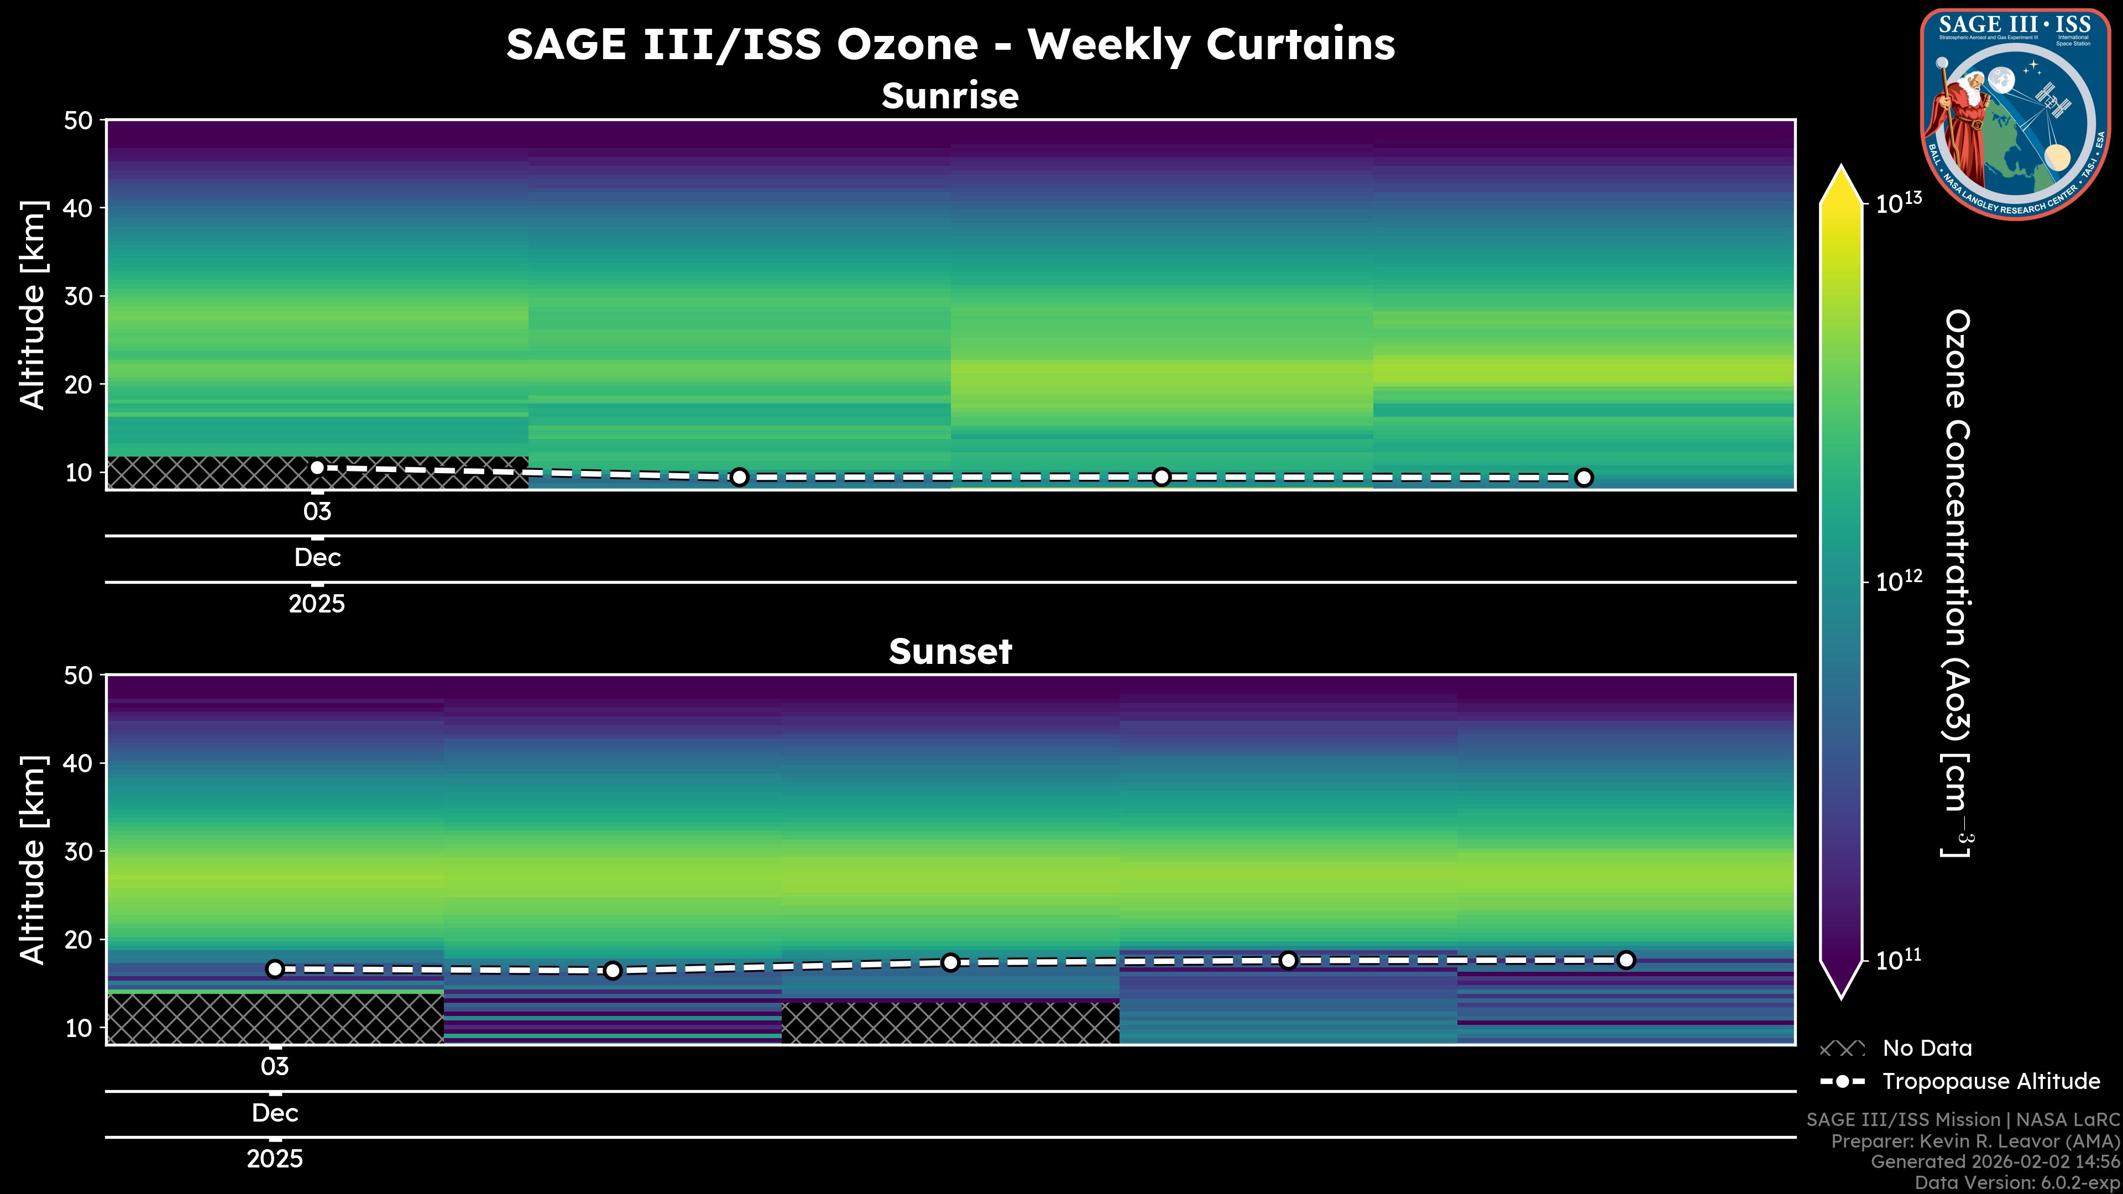Click the SAGE III ISS mission logo
Viewport: 2123px width, 1194px height.
(2015, 114)
